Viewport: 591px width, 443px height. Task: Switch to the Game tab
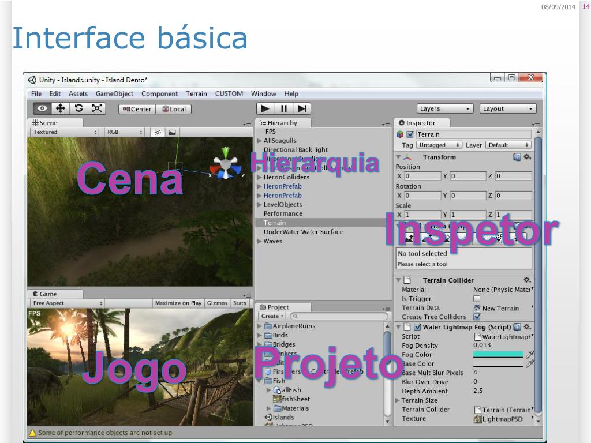click(55, 294)
